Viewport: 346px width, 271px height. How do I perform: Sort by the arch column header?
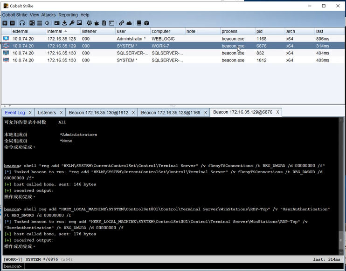click(300, 31)
